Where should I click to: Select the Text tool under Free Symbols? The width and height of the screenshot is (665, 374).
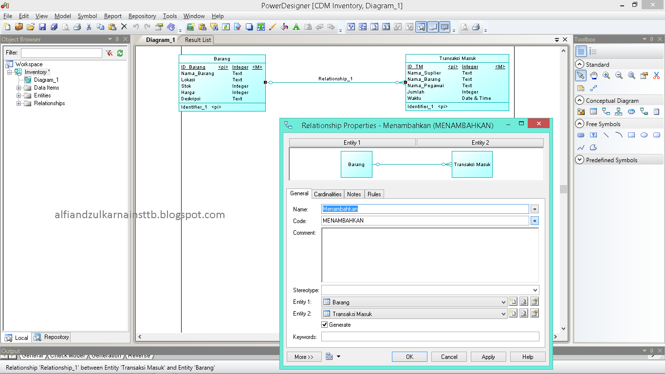point(594,135)
